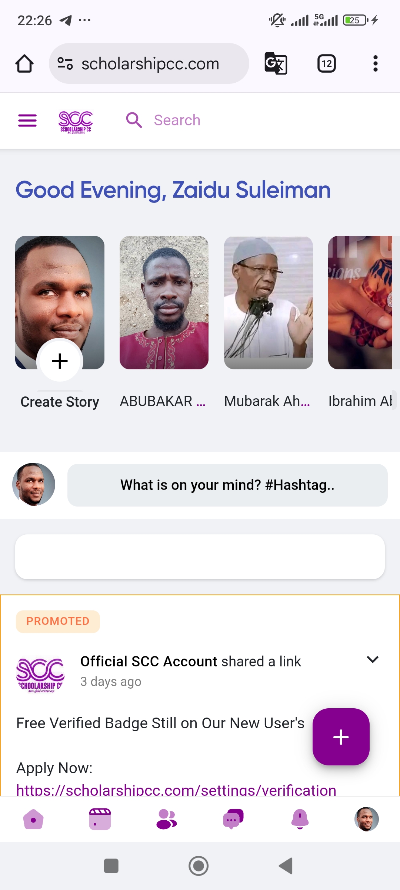This screenshot has height=890, width=400.
Task: Open Google Translate icon in browser bar
Action: coord(276,63)
